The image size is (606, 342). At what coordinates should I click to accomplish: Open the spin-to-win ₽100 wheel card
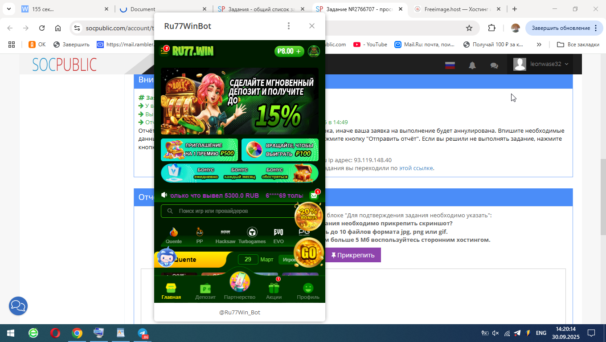(x=280, y=150)
